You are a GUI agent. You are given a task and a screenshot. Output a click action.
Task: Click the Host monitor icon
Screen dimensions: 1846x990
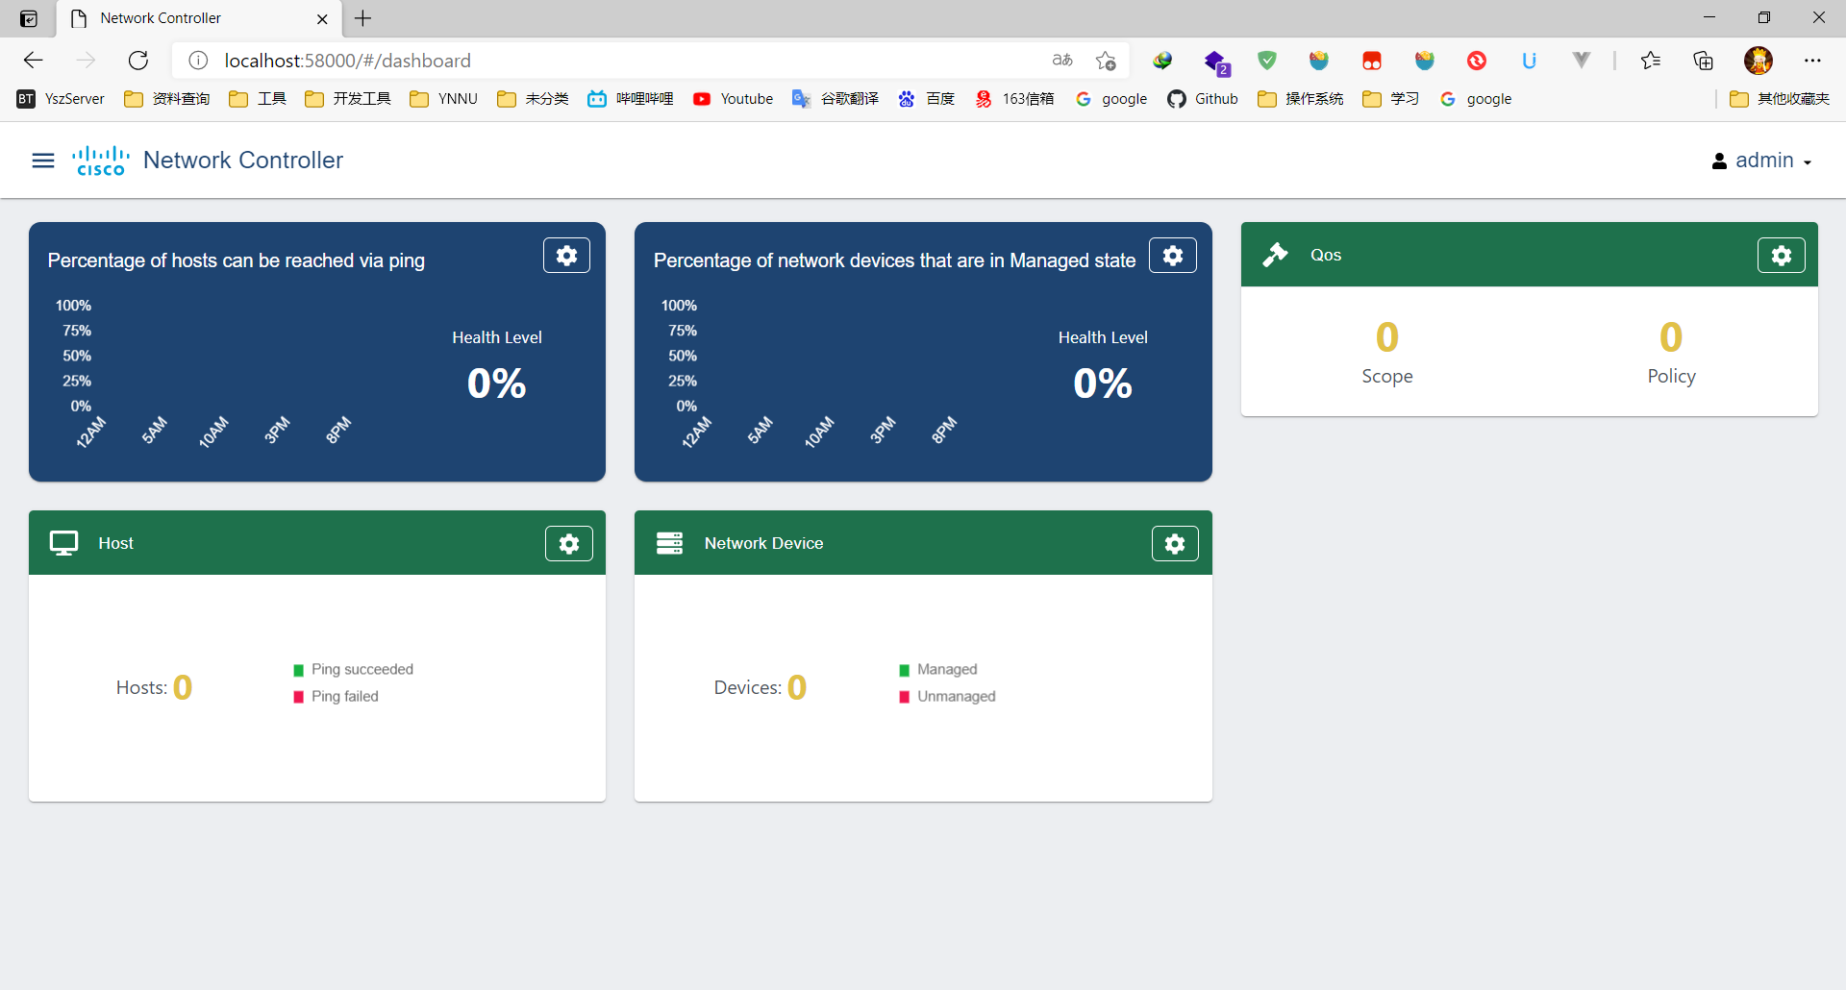click(64, 543)
